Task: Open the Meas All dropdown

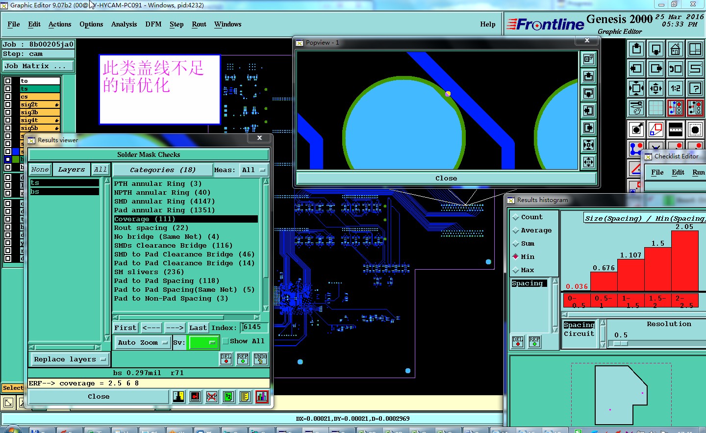Action: click(x=253, y=170)
